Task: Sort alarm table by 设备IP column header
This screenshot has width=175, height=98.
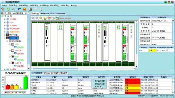Action: (x=54, y=77)
